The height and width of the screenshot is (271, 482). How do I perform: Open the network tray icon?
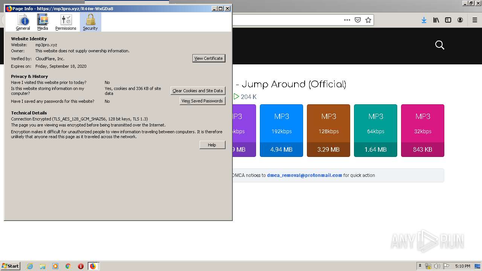click(x=428, y=266)
